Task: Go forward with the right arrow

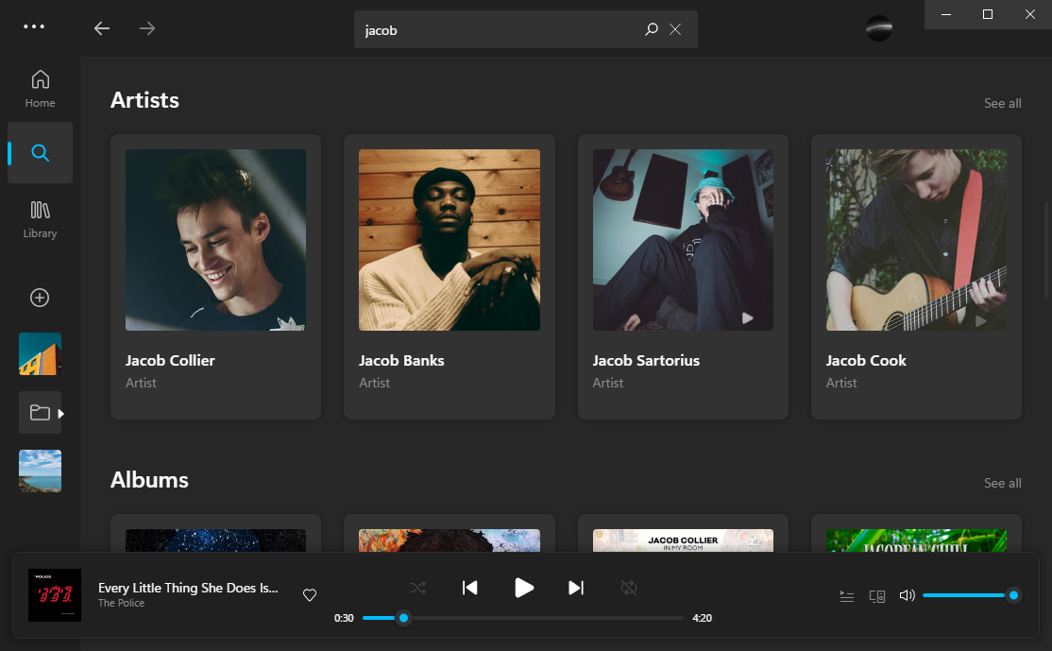Action: click(x=147, y=28)
